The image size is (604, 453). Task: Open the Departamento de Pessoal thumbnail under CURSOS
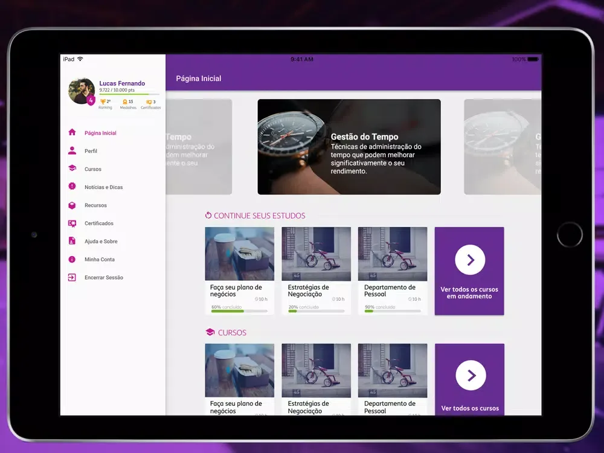[x=393, y=370]
